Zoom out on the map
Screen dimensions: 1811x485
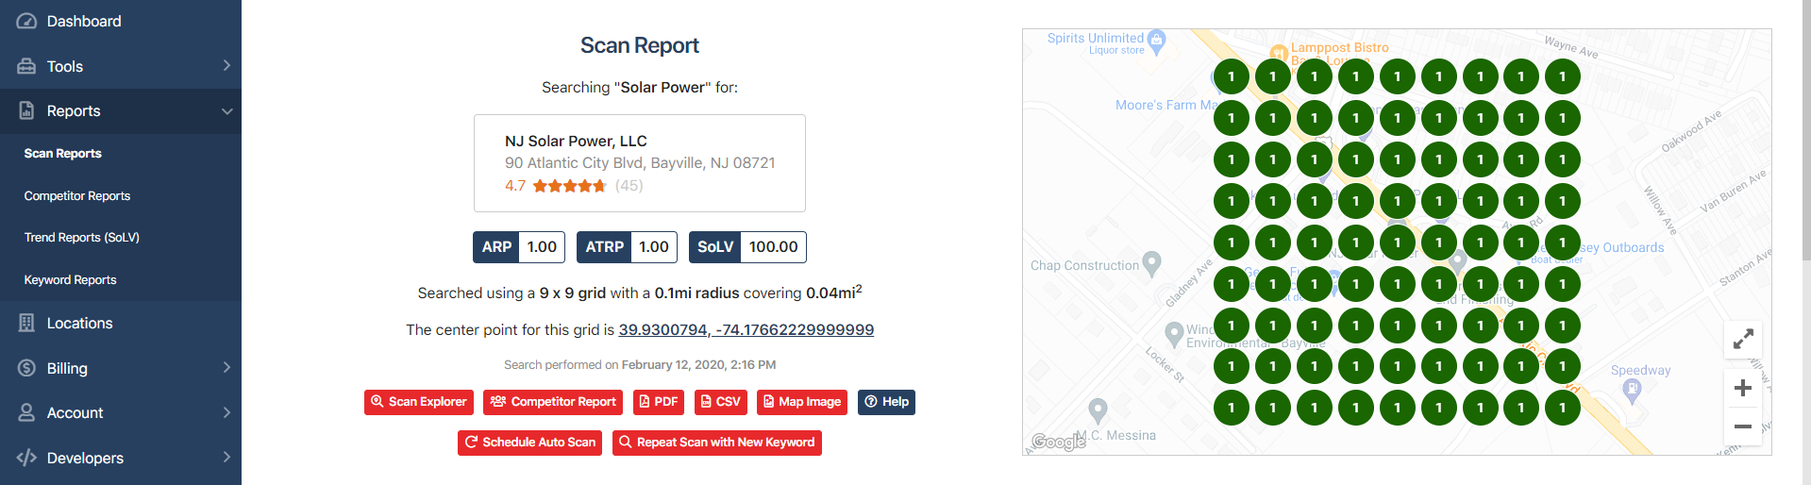point(1743,426)
